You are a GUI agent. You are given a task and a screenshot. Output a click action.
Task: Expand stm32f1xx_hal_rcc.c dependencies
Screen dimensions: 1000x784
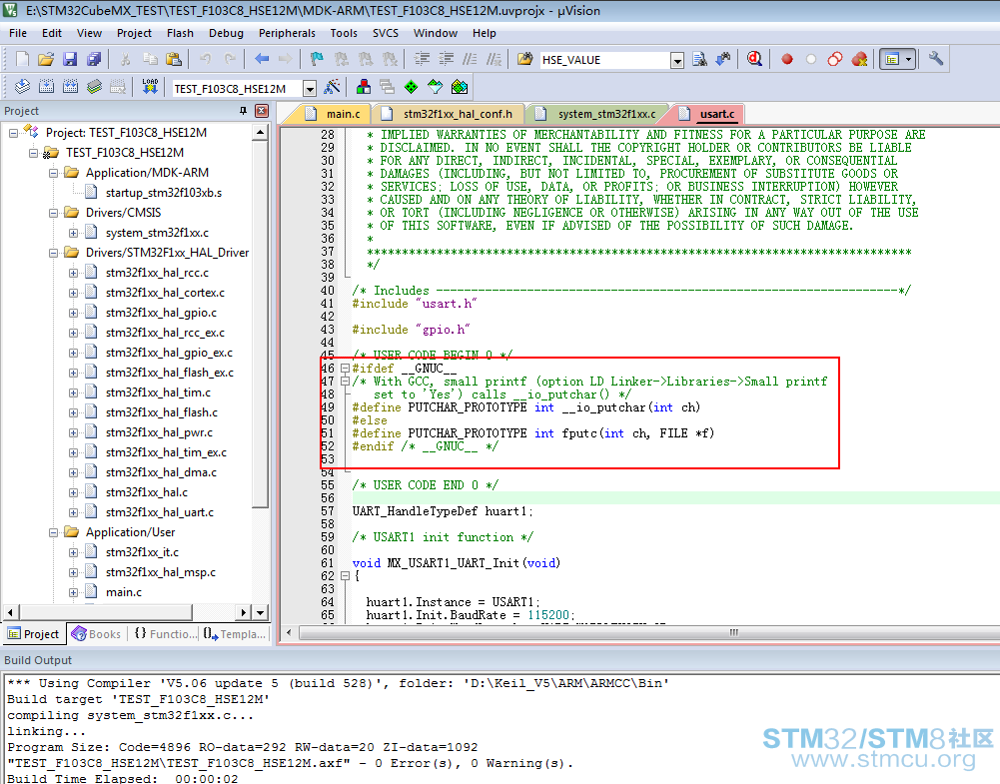(73, 273)
